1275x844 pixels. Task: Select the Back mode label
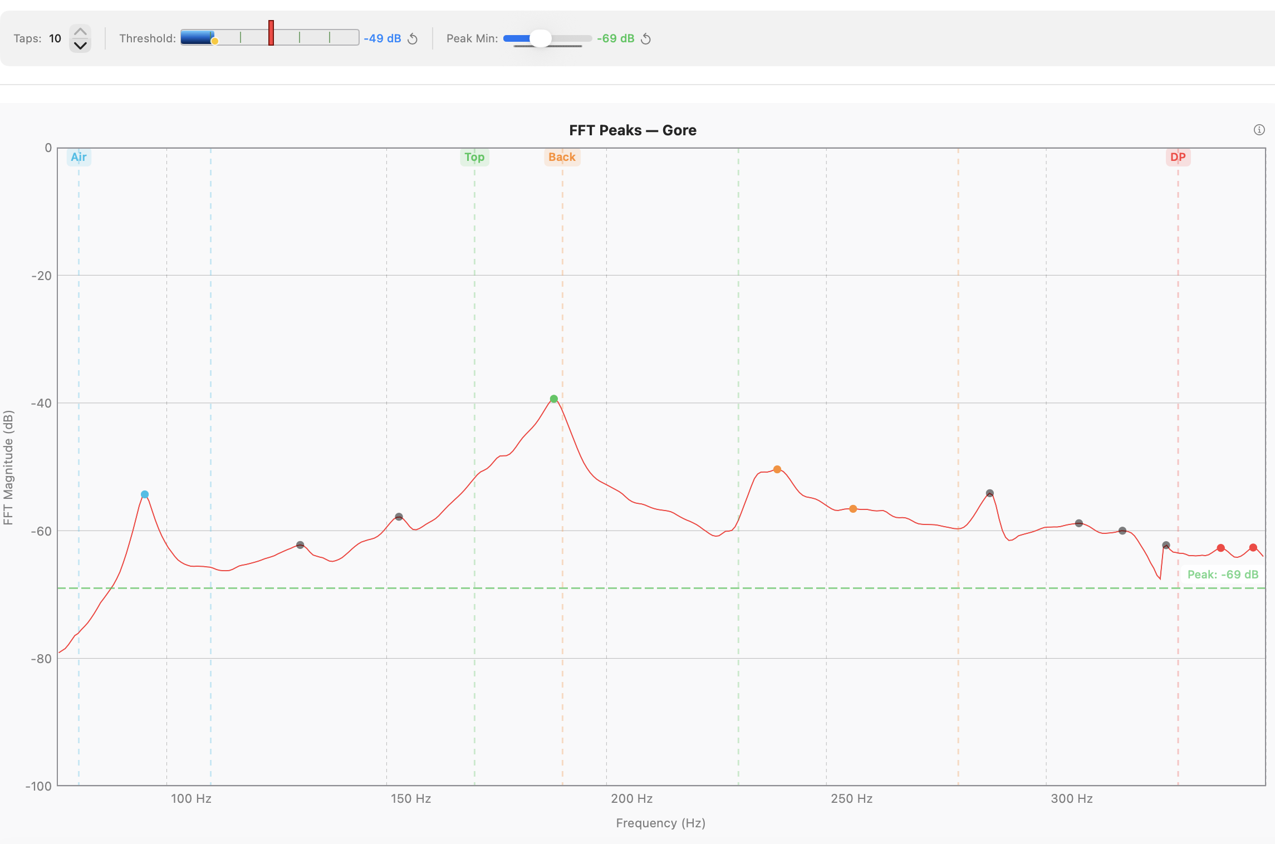click(562, 157)
